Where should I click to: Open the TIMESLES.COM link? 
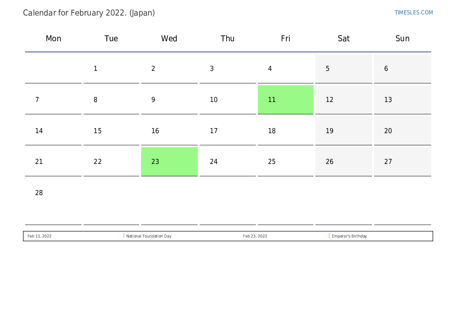[x=413, y=12]
